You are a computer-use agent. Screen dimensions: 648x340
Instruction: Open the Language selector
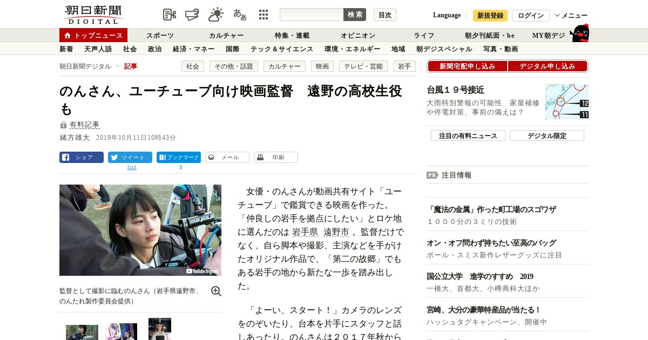[x=447, y=15]
